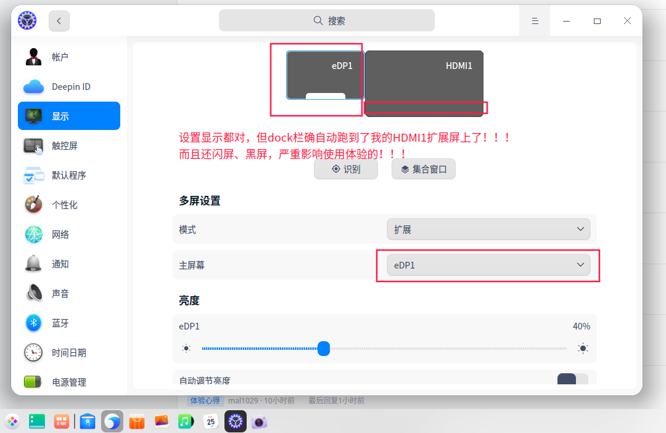Open the calendar dock icon showing 25
This screenshot has width=666, height=433.
pyautogui.click(x=211, y=421)
